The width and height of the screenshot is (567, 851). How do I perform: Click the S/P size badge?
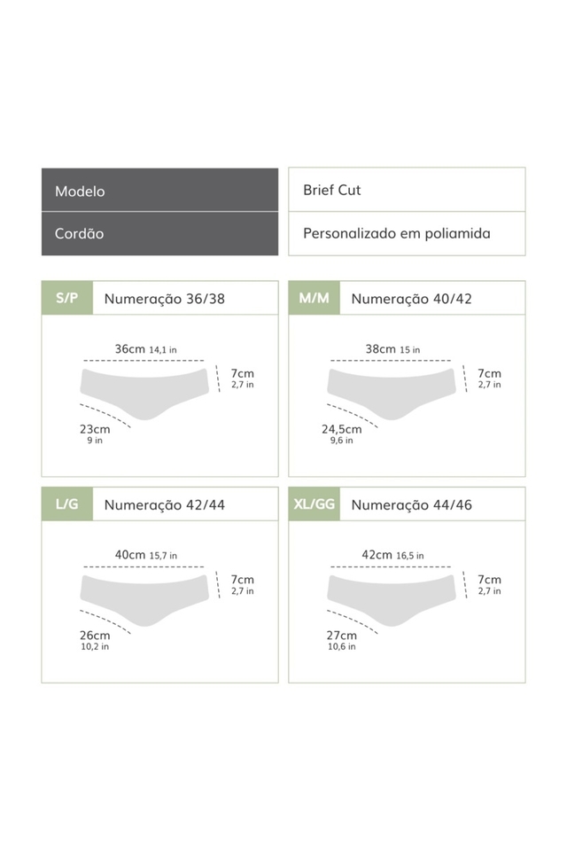[67, 298]
